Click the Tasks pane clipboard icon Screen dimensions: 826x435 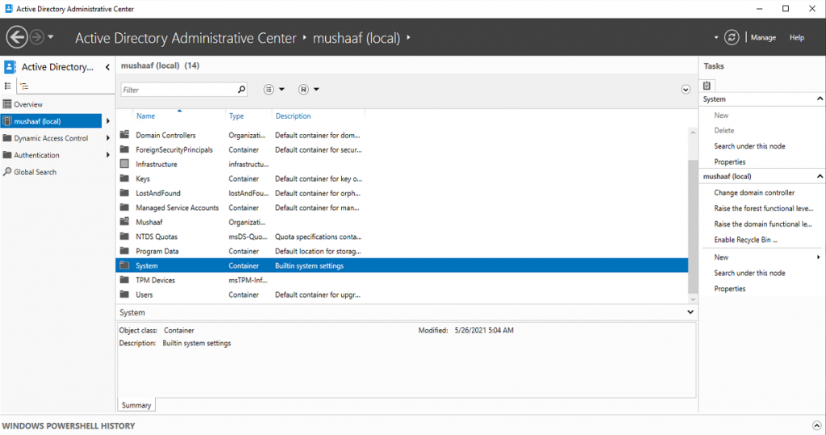coord(707,86)
